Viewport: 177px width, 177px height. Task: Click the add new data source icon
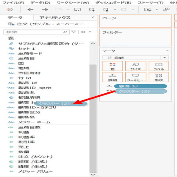92,9
